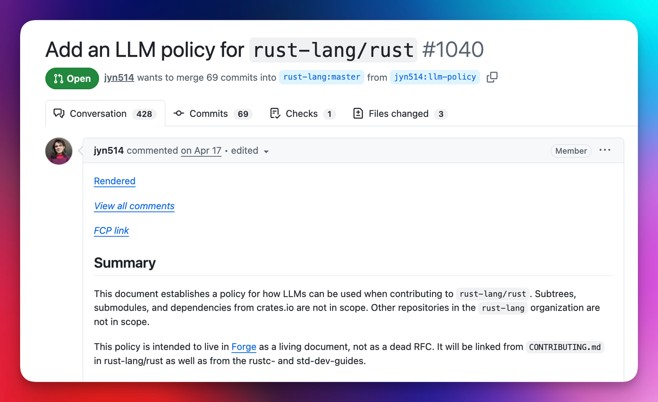Click the 69 commits counter badge

243,114
